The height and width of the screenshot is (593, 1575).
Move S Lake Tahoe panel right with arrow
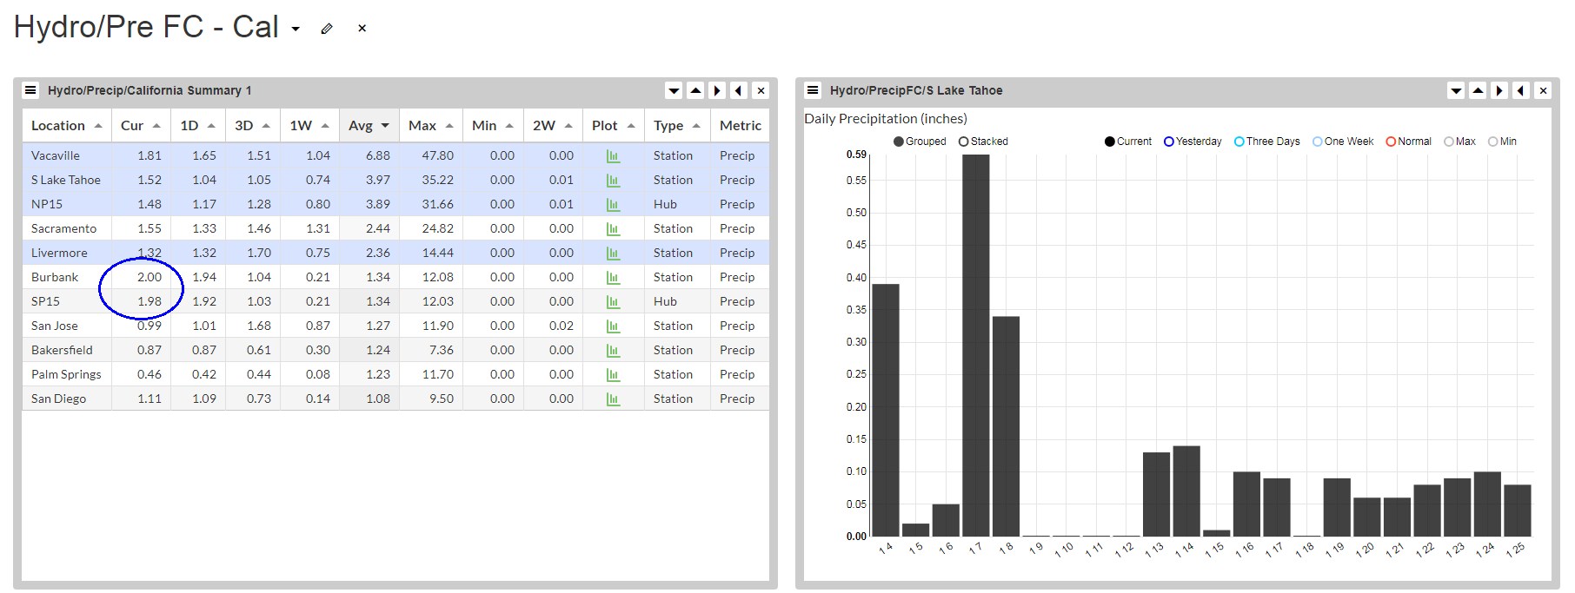tap(1499, 90)
